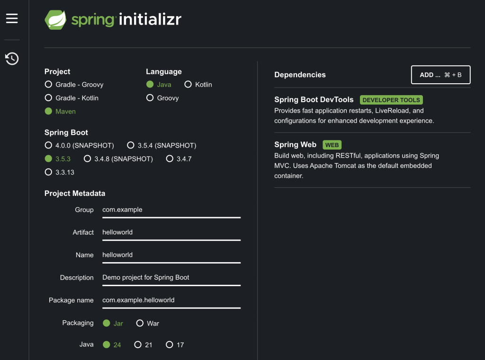Screen dimensions: 485x360
Task: Click the DEVELOPER TOOLS tag badge
Action: click(x=391, y=100)
